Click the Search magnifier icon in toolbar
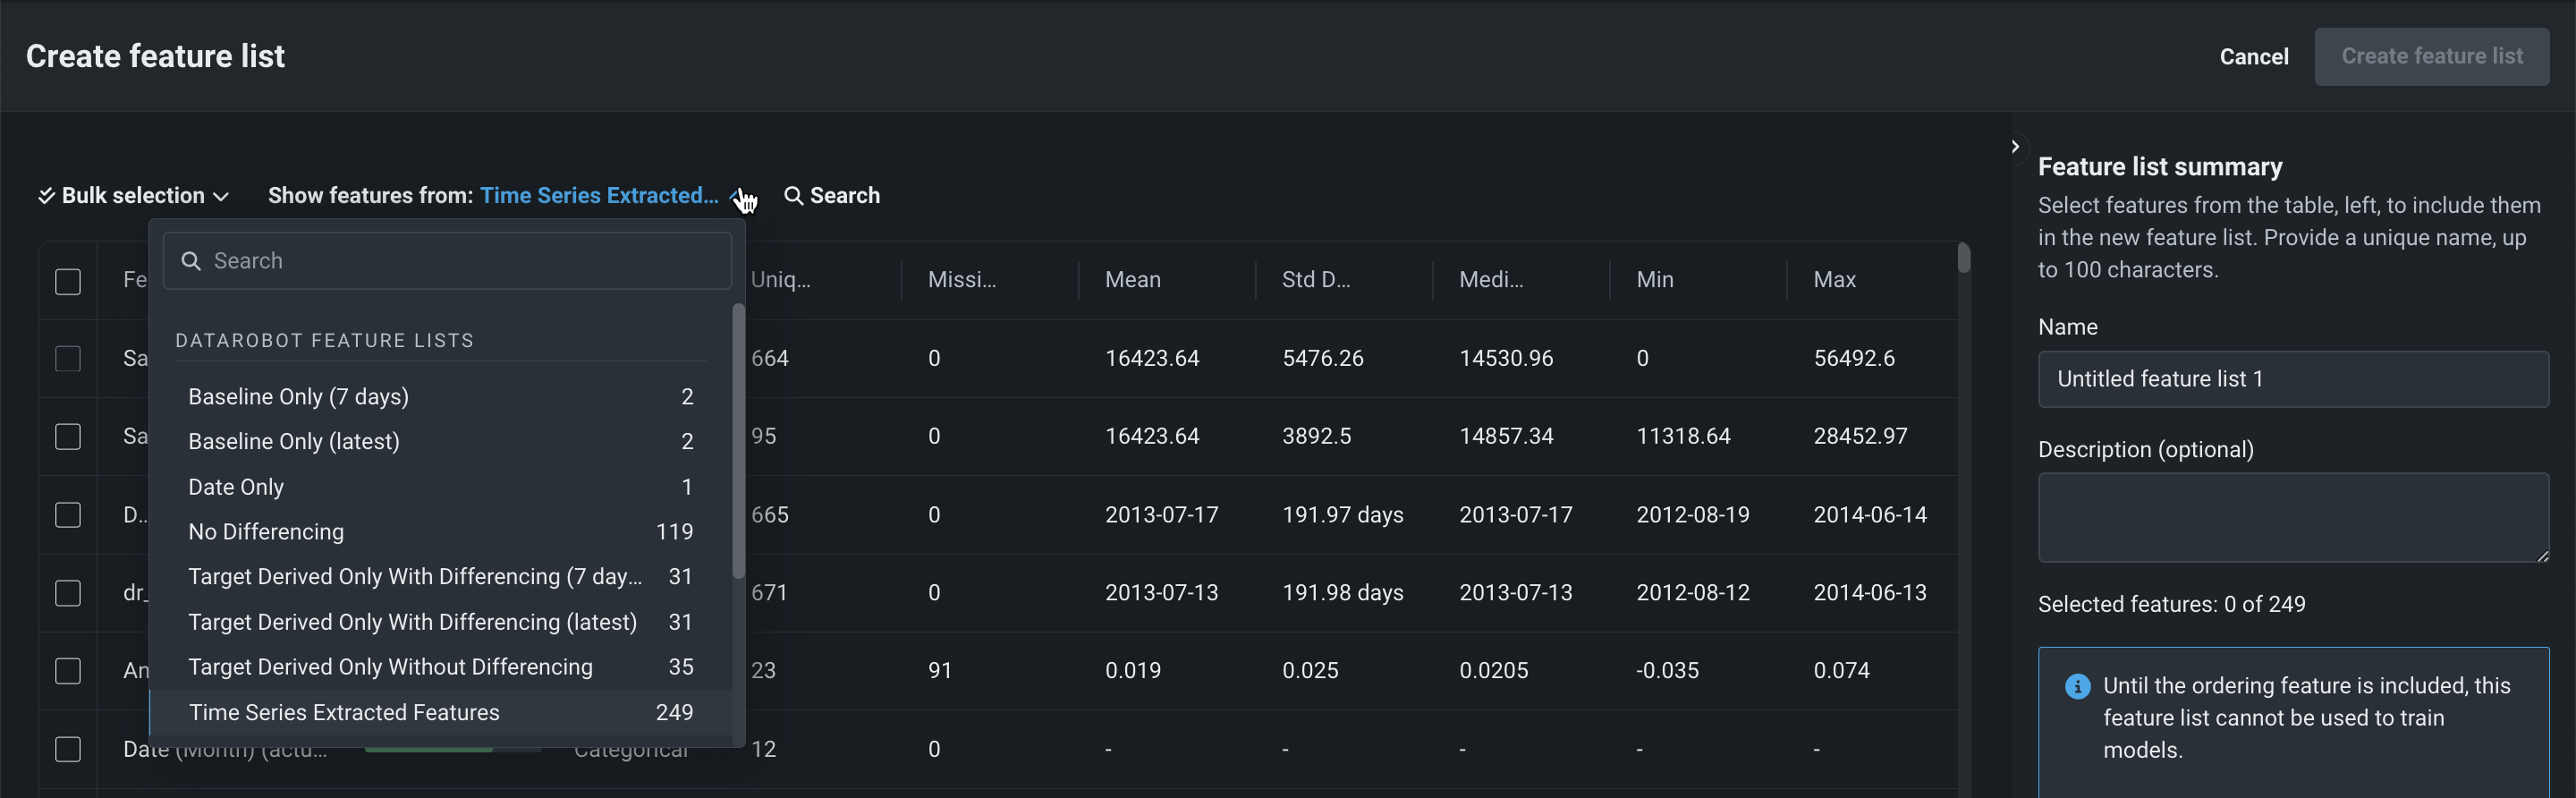The image size is (2576, 798). click(x=793, y=196)
